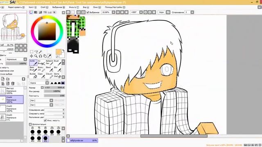Open the Редактировать menu
Screen dimensions: 262x147
(16, 7)
